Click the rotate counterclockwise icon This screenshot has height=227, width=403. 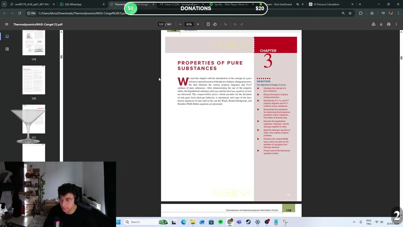coord(215,24)
